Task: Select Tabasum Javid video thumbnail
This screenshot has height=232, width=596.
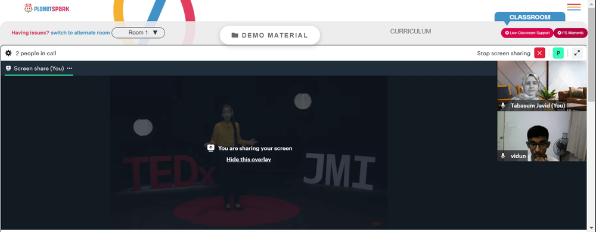Action: point(542,86)
